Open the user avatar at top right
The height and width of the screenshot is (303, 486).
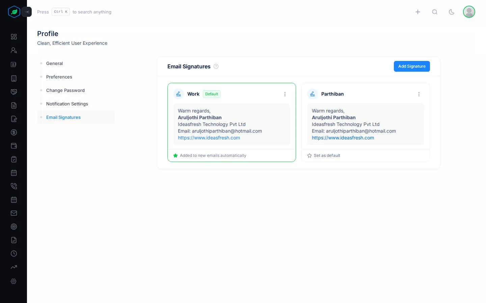[x=469, y=12]
